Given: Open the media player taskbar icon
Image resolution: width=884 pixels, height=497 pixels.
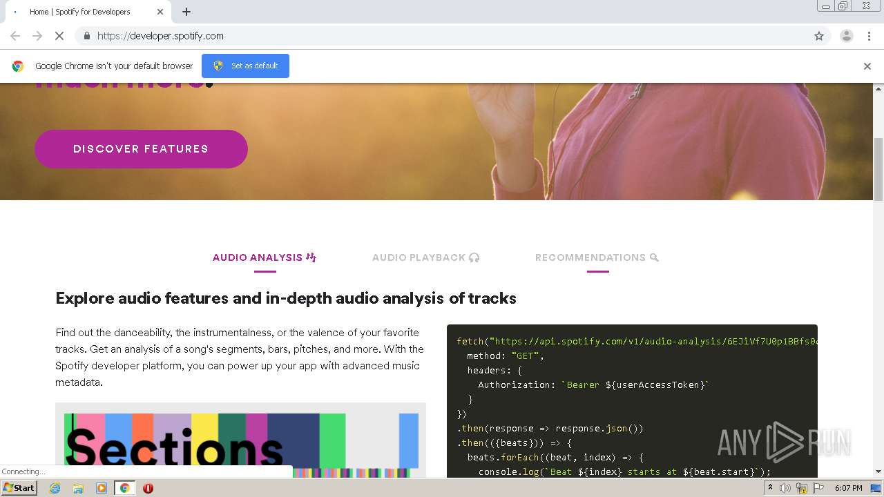Looking at the screenshot, I should (x=102, y=488).
